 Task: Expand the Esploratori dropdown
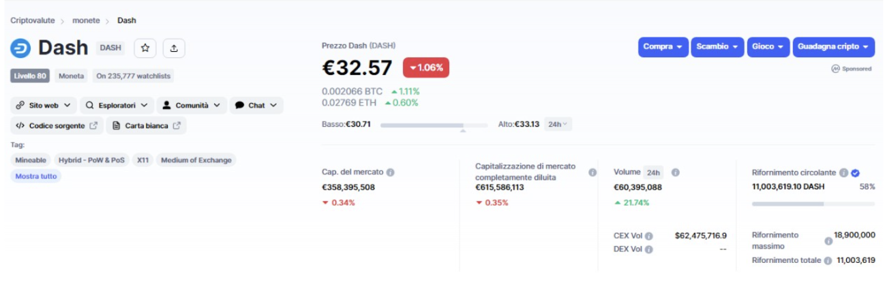click(117, 106)
